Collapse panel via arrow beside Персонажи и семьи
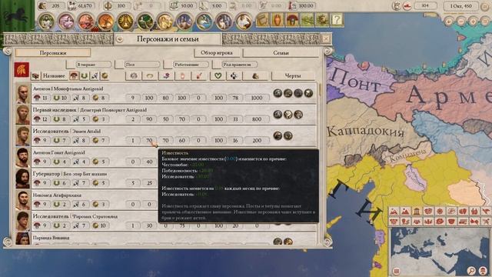Viewport: 492px width, 277px height. pos(120,39)
